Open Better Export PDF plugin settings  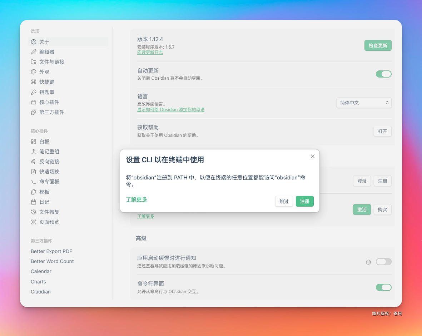(x=51, y=251)
